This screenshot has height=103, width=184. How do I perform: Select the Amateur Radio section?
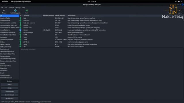[x=9, y=18]
